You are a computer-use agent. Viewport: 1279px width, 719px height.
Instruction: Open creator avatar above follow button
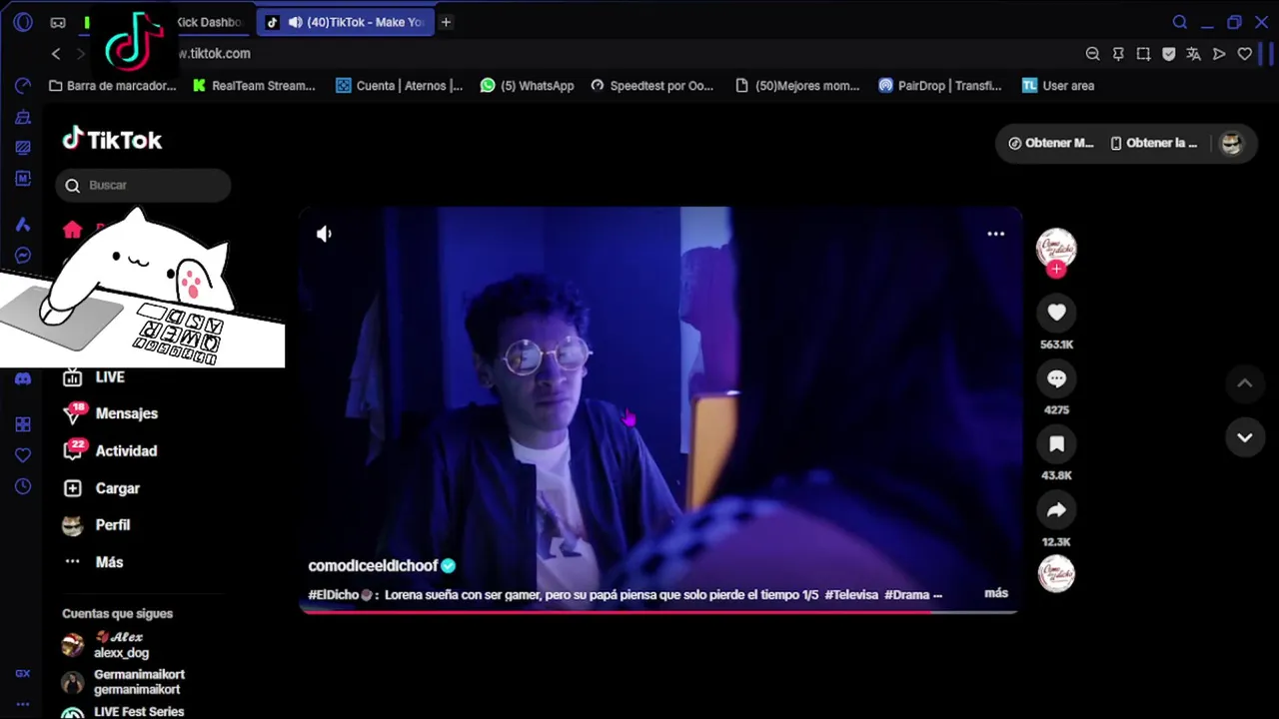coord(1056,247)
